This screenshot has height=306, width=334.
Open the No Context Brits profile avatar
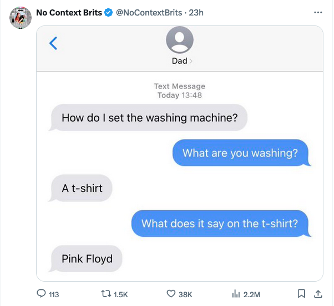(21, 18)
